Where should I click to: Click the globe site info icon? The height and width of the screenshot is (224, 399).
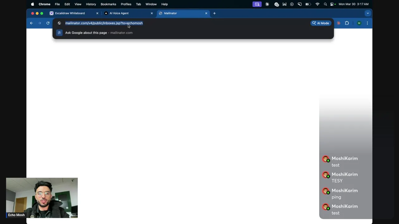pos(59,23)
